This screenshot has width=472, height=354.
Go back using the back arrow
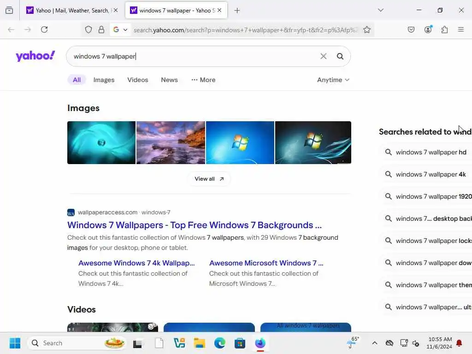coord(11,29)
